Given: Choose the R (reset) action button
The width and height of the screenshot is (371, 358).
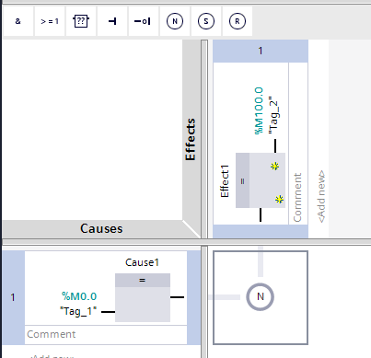Looking at the screenshot, I should (238, 21).
